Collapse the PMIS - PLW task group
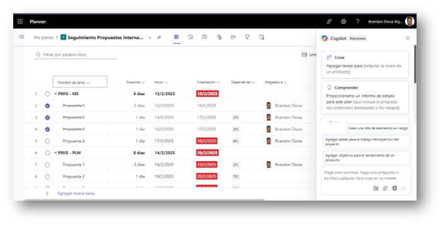 (x=55, y=153)
